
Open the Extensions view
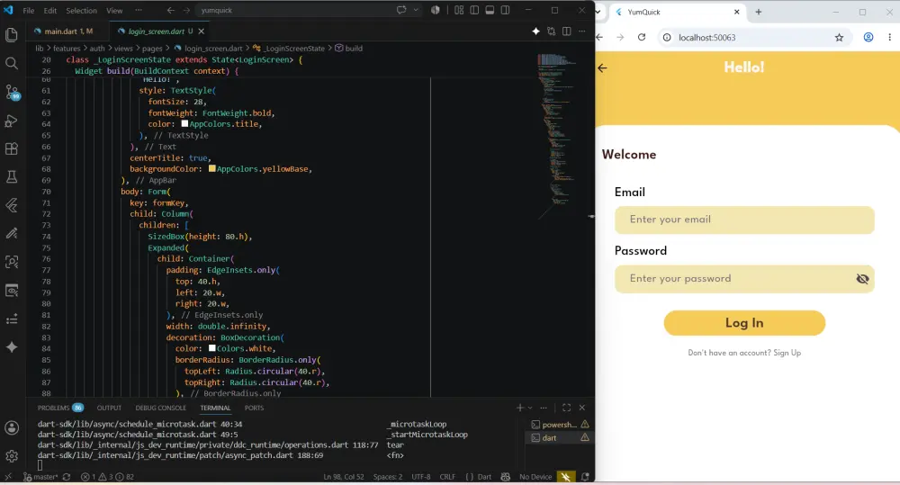click(x=12, y=148)
